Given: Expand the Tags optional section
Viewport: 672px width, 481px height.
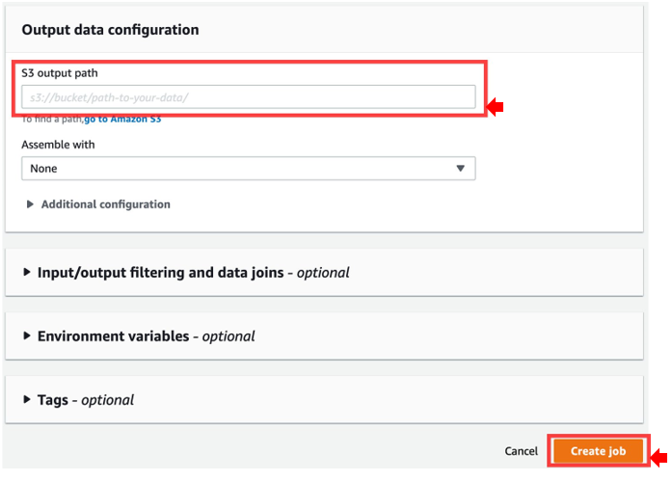Looking at the screenshot, I should click(x=53, y=400).
